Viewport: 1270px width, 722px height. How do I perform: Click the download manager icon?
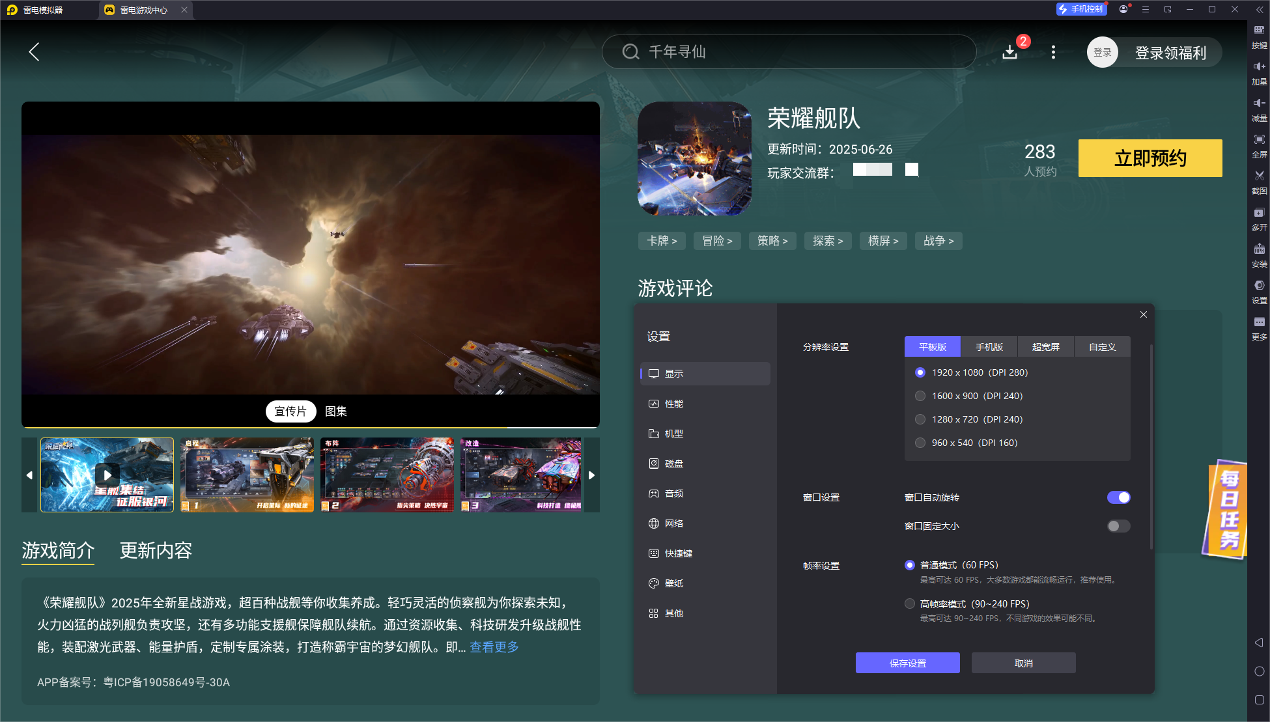coord(1009,52)
